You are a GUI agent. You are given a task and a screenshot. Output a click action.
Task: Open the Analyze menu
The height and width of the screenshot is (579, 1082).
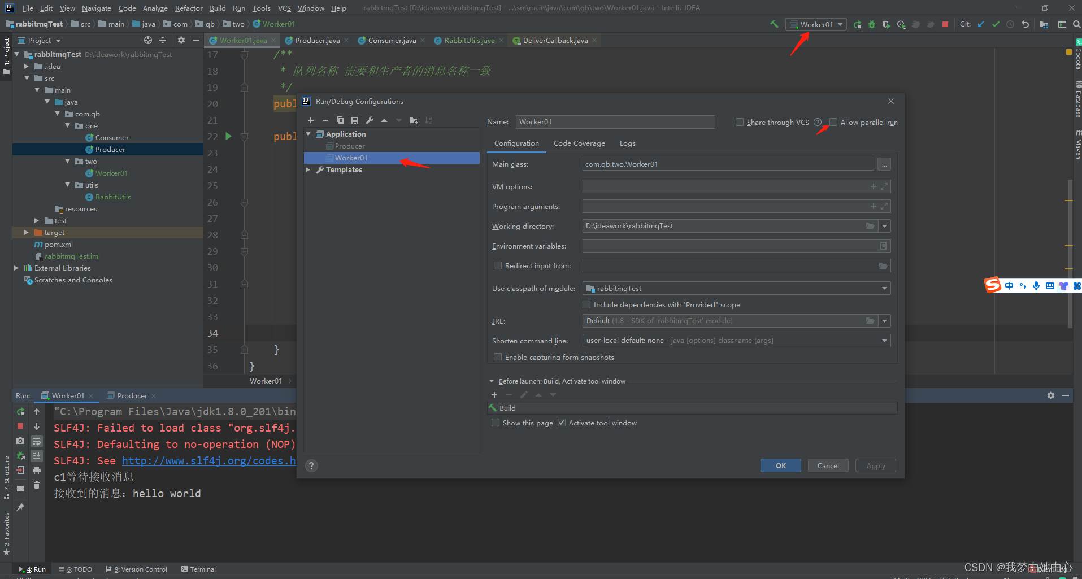155,8
